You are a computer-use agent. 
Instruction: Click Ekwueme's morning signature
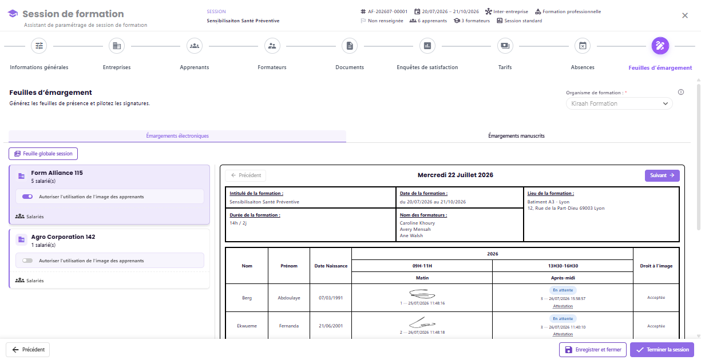click(422, 322)
